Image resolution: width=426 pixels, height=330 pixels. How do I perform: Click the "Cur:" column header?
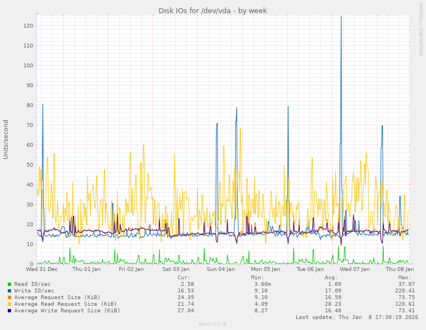[x=184, y=278]
